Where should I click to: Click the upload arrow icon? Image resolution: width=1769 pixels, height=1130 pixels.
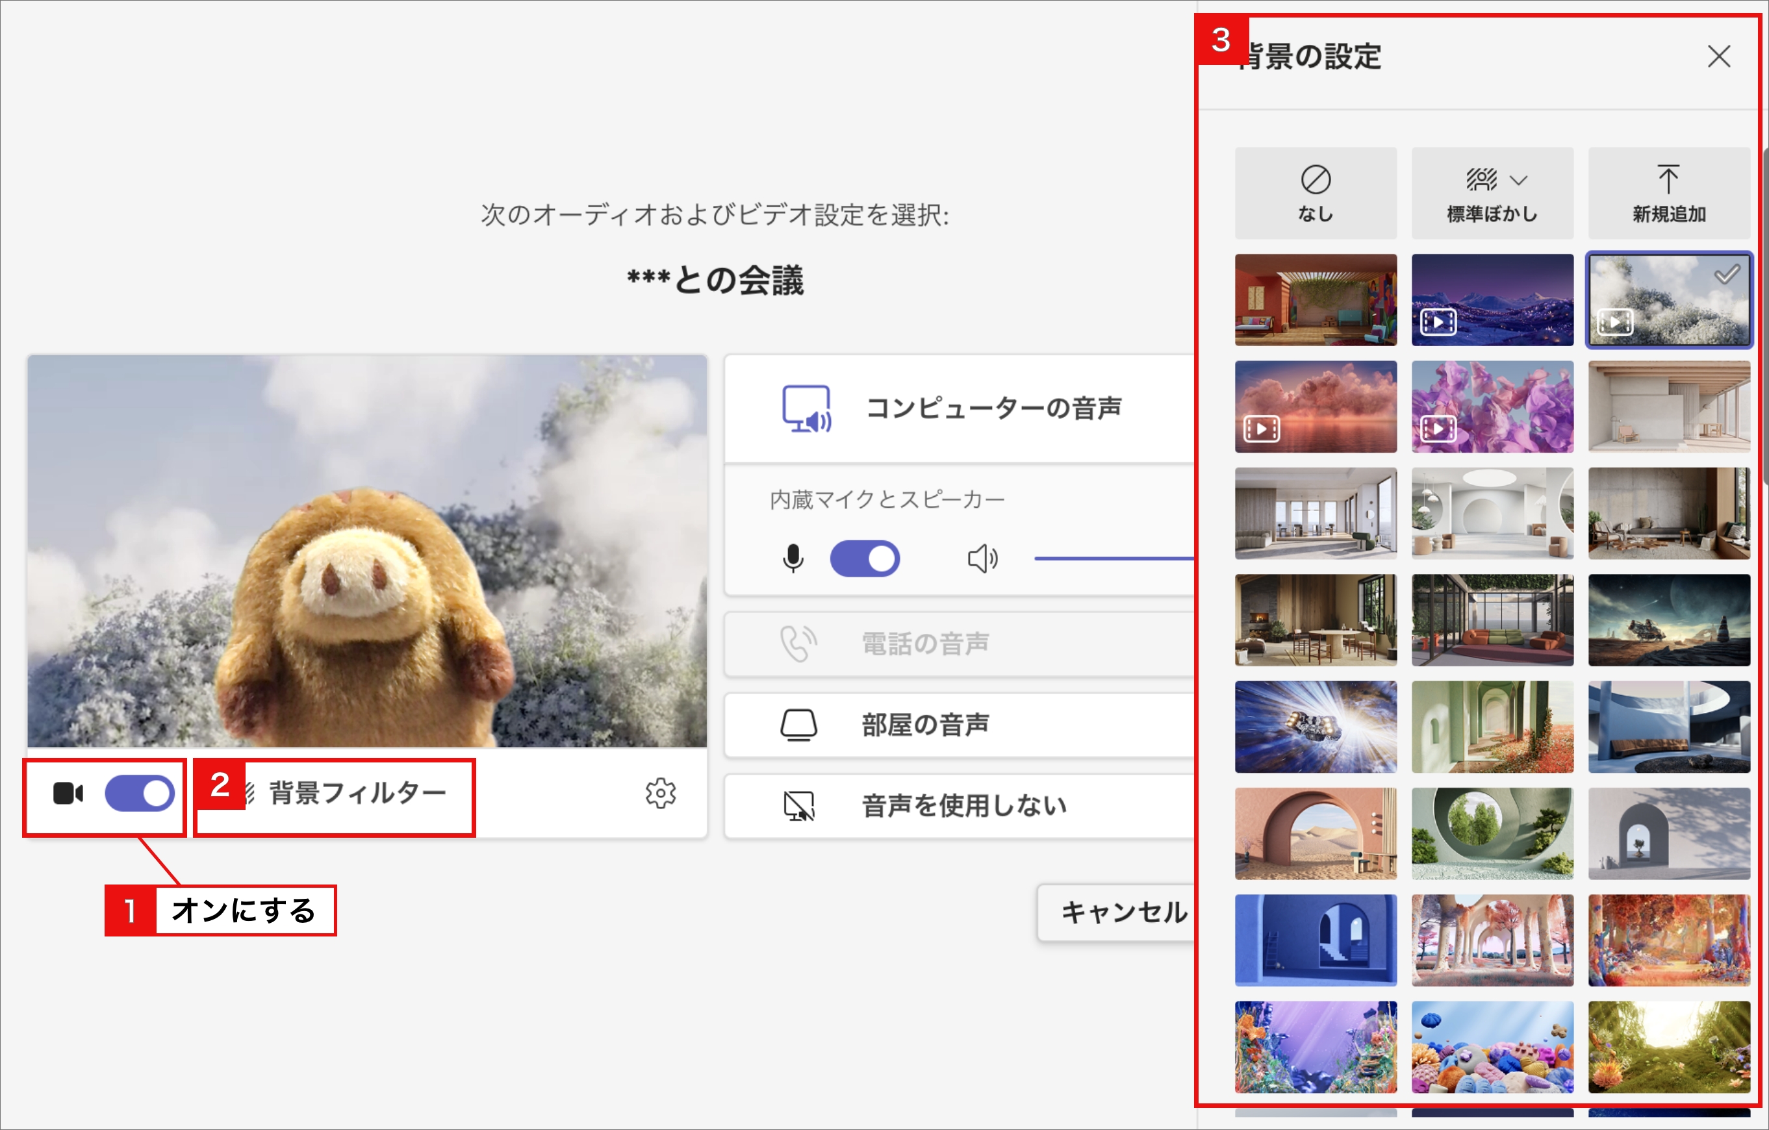[1668, 179]
